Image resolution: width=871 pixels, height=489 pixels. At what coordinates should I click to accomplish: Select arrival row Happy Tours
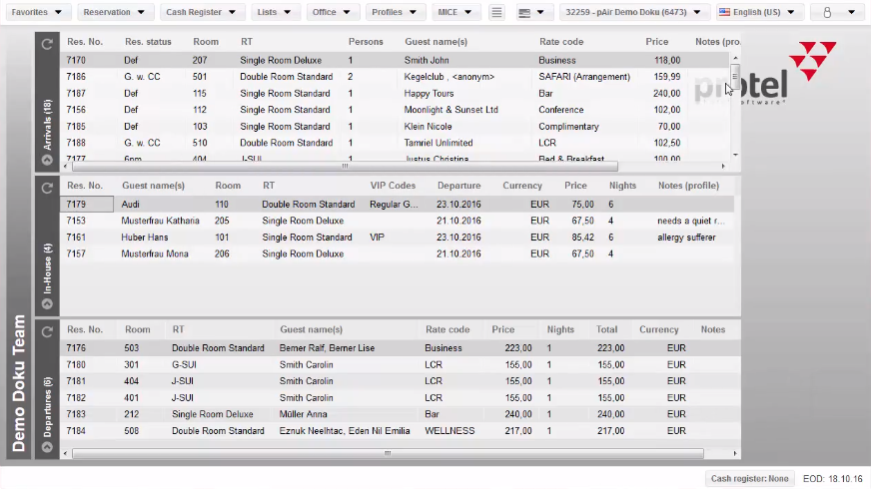tap(395, 93)
